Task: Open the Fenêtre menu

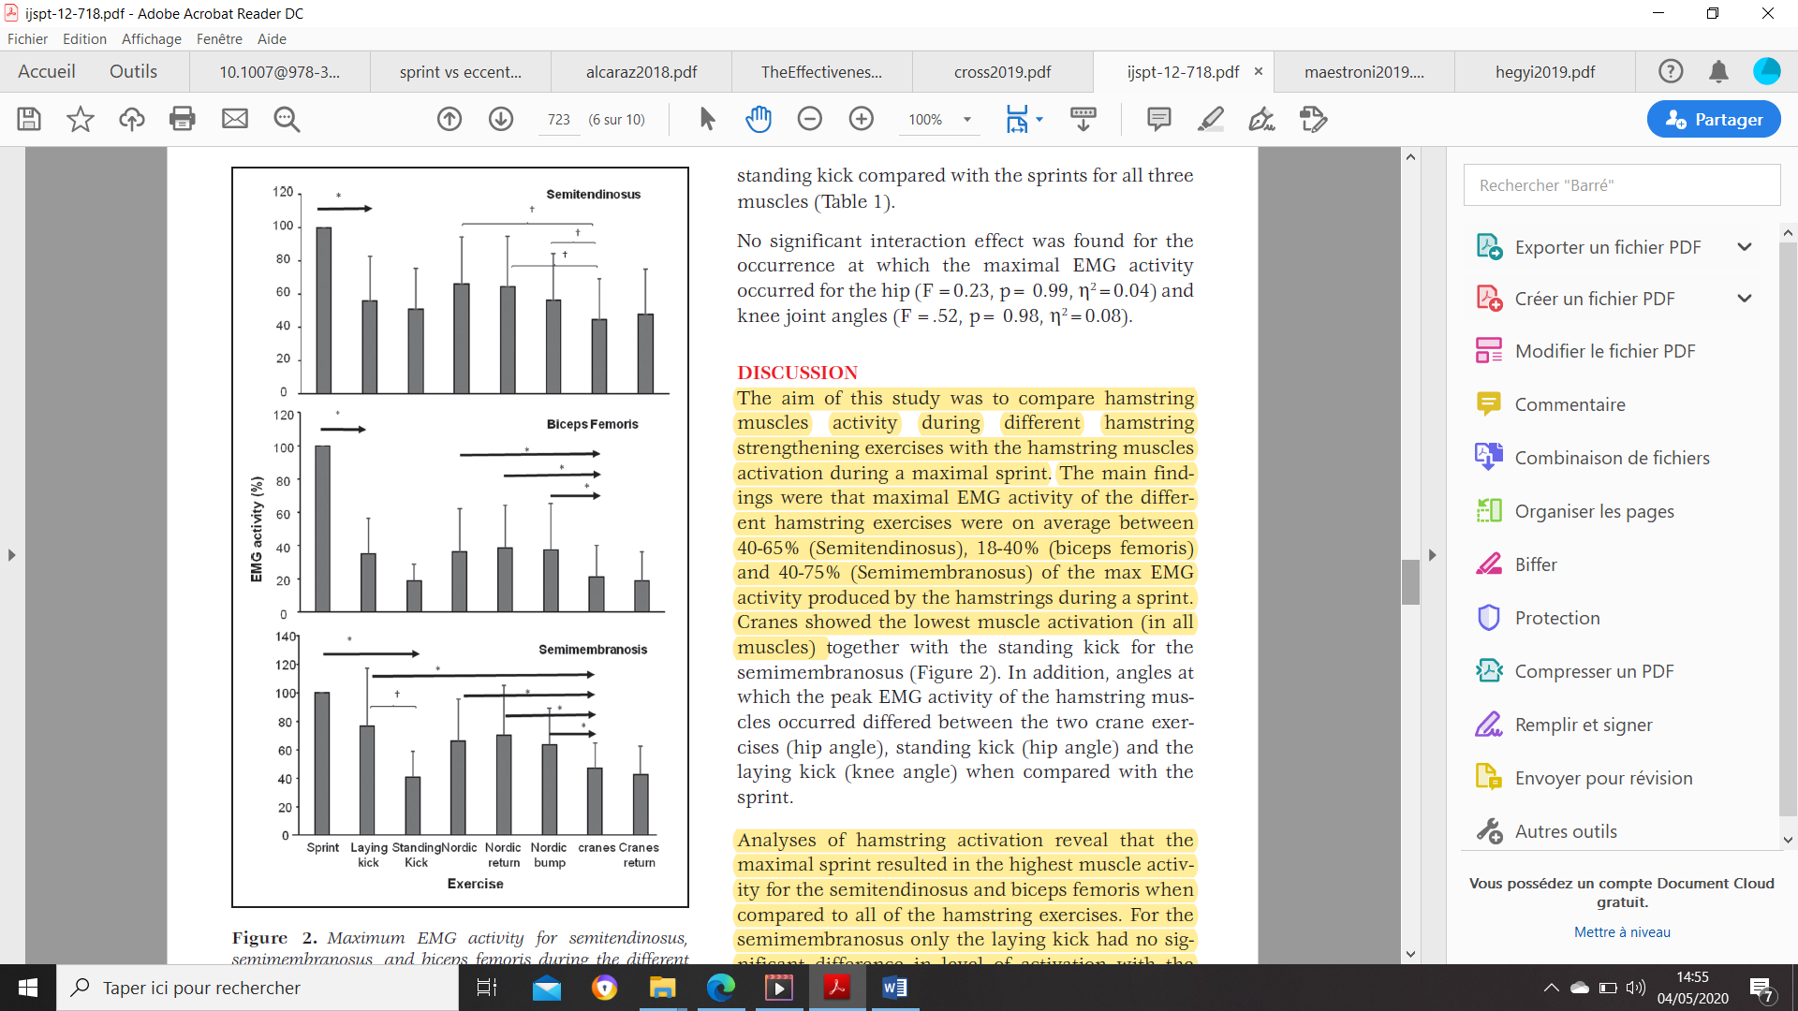Action: pyautogui.click(x=219, y=39)
